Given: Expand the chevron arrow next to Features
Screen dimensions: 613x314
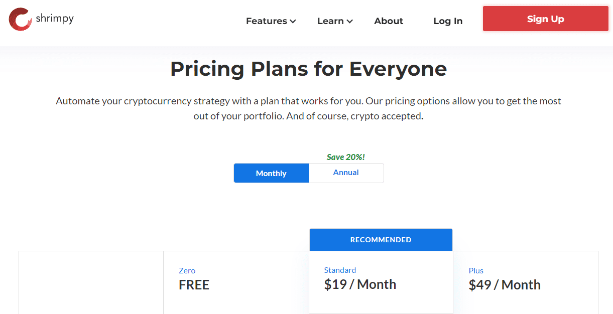Looking at the screenshot, I should click(293, 22).
